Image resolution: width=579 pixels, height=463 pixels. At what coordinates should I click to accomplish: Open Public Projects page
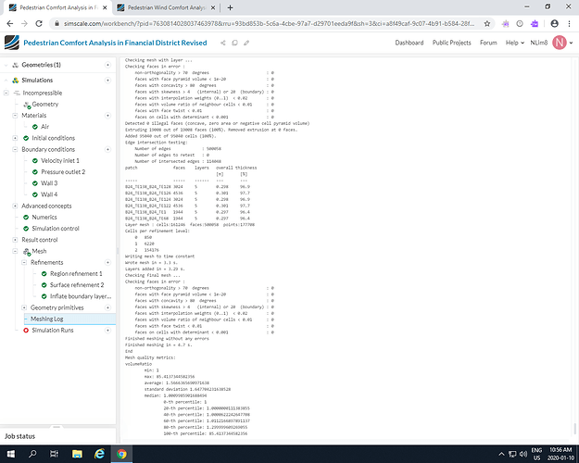point(451,43)
